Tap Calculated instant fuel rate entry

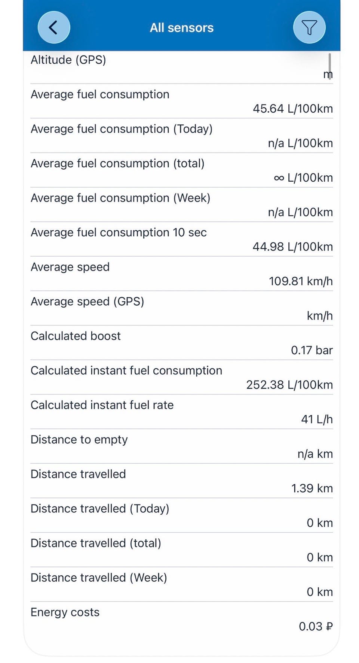[182, 411]
